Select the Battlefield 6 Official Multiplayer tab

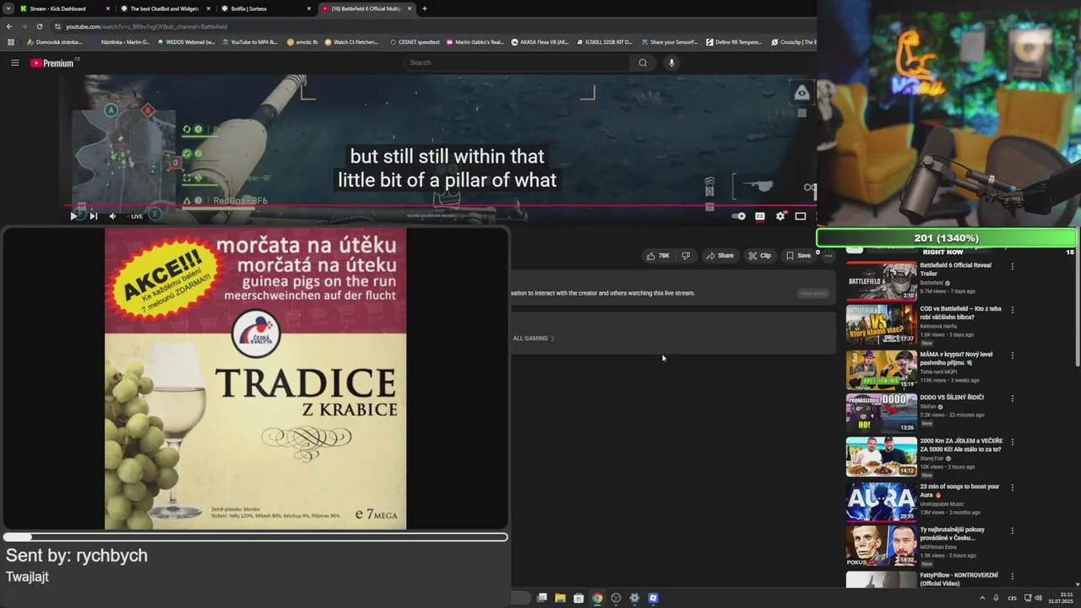367,8
